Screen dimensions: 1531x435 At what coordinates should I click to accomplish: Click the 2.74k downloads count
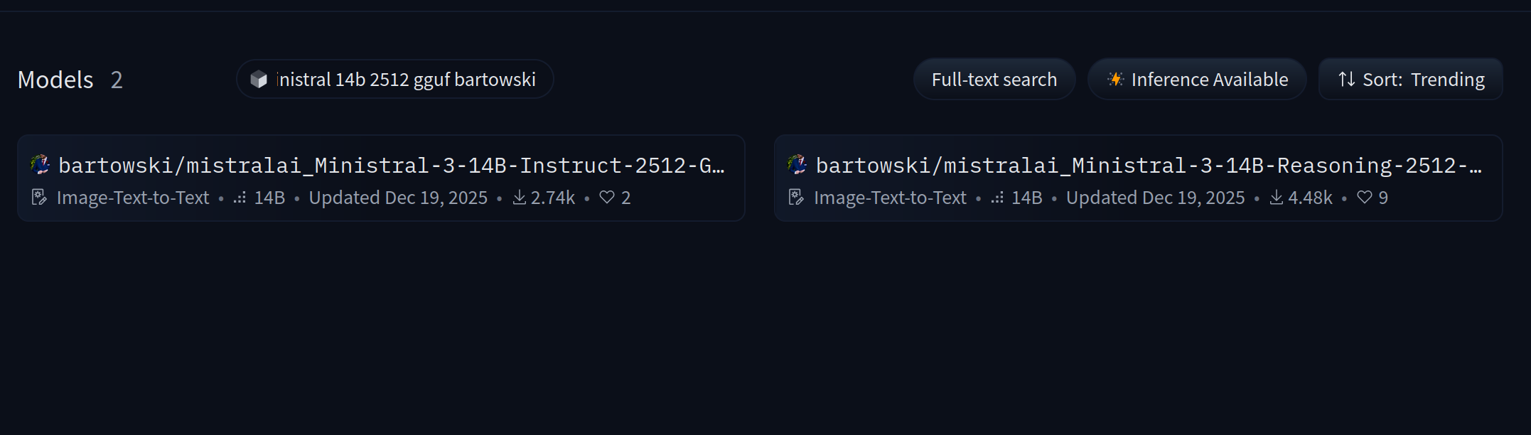click(553, 198)
